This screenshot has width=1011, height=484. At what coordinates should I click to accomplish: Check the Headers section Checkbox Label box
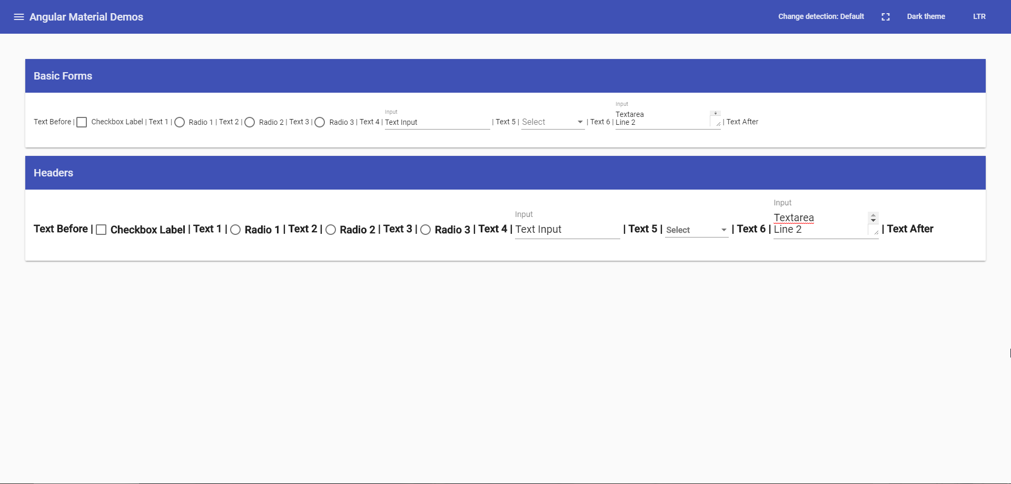[x=101, y=230]
